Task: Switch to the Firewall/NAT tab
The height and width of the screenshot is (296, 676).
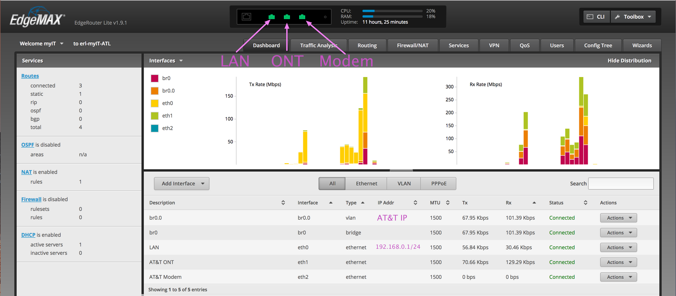Action: (412, 45)
